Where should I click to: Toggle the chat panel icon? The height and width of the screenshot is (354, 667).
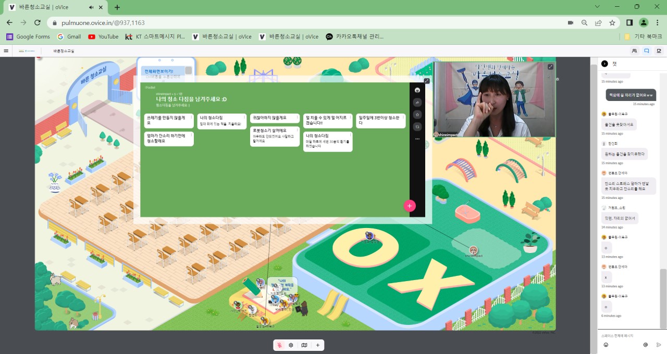coord(647,51)
